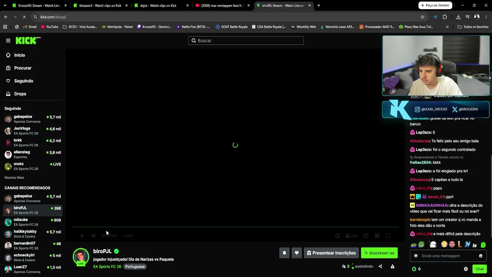492x277 pixels.
Task: Open the brkk followed channel
Action: coord(33,143)
